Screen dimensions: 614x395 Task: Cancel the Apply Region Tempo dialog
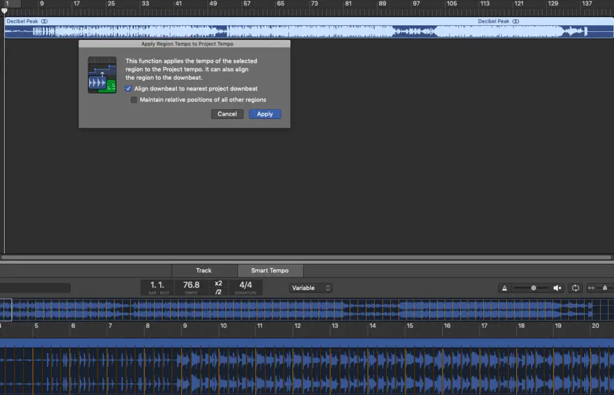point(227,114)
